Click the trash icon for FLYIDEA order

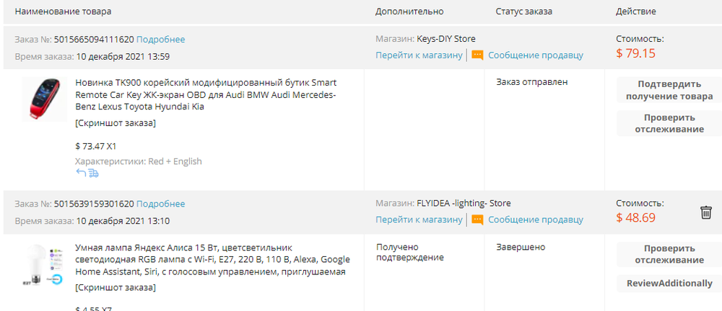(x=706, y=212)
